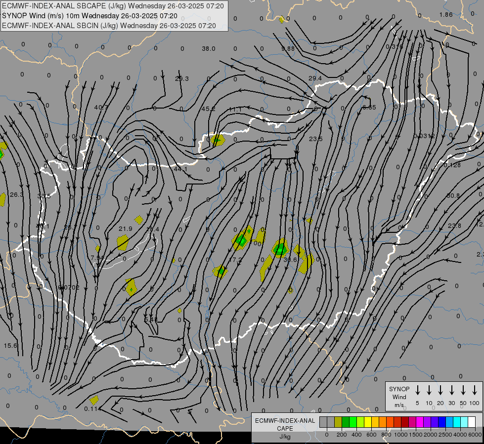Click the 1000 tick label on CAPE scale
Viewport: 484px width, 444px height.
(x=401, y=435)
